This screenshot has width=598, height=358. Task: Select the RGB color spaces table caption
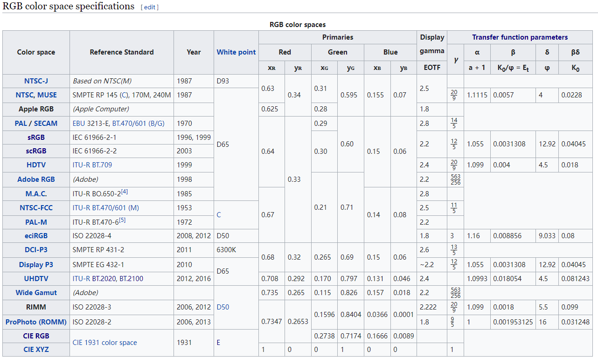click(x=298, y=25)
